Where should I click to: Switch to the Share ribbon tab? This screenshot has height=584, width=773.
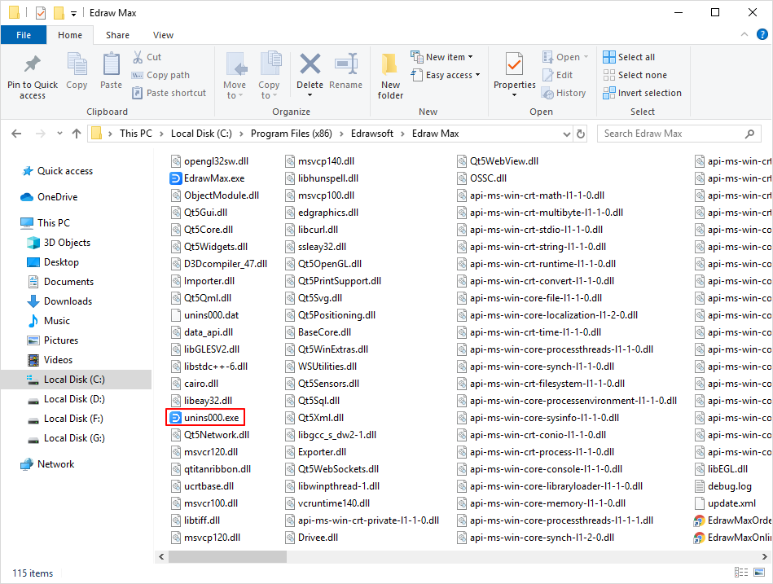[x=117, y=35]
